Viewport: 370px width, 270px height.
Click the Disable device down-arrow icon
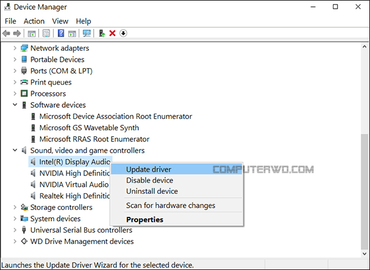tap(123, 33)
